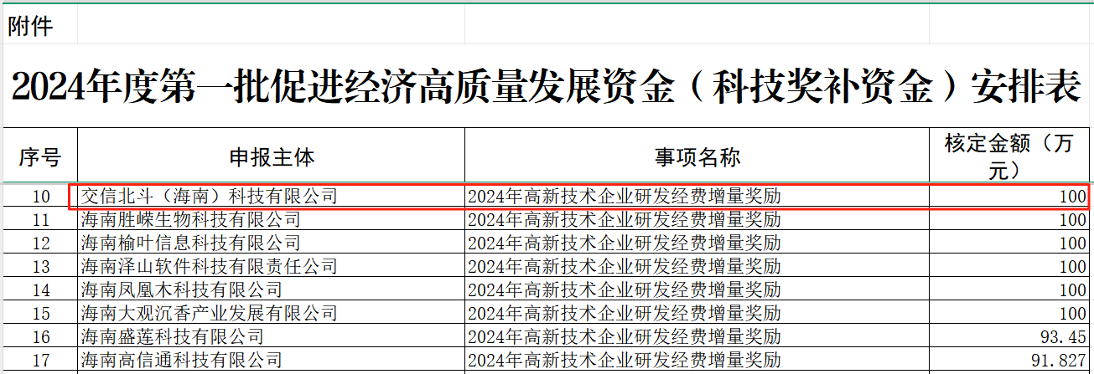Select the cell 海南盛莲科技有限公司
The height and width of the screenshot is (374, 1094).
(x=271, y=337)
